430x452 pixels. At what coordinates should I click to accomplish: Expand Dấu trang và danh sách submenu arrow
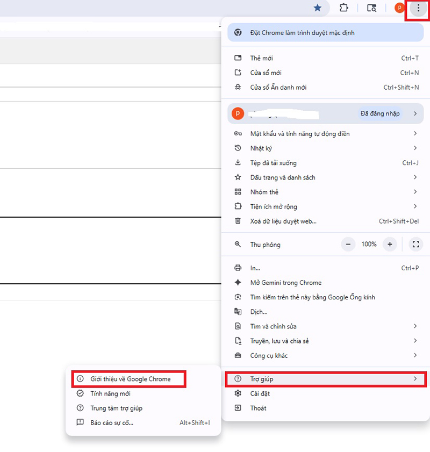(415, 177)
